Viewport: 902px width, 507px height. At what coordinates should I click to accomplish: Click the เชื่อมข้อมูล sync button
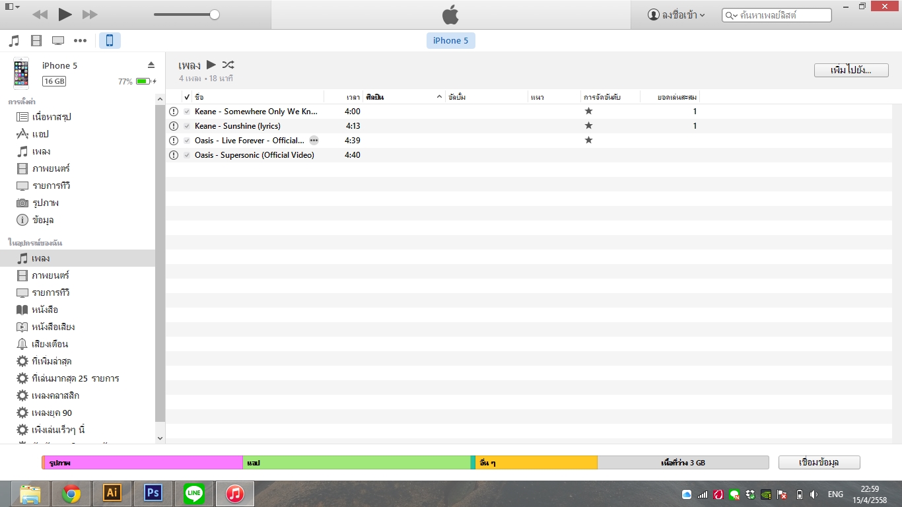point(819,463)
